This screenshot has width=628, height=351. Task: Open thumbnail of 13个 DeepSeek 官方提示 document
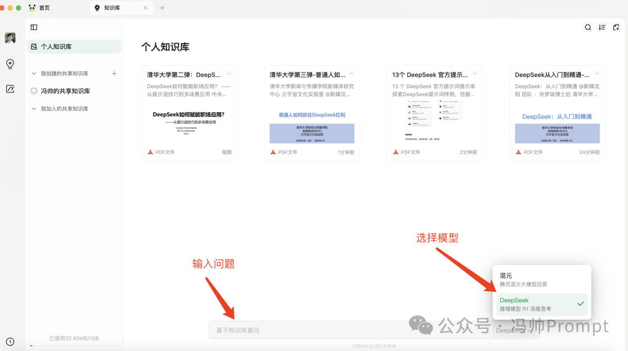pos(434,121)
